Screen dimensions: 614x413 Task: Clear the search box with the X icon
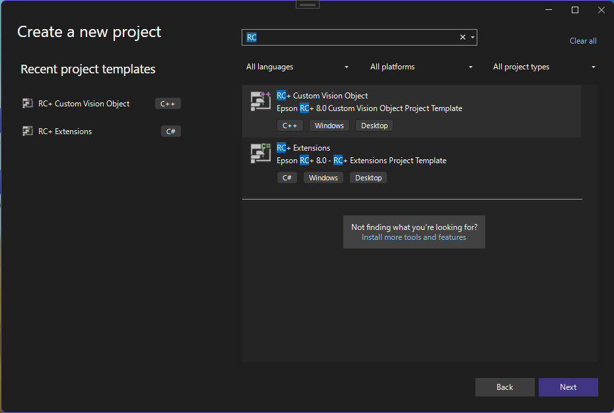[x=462, y=38]
